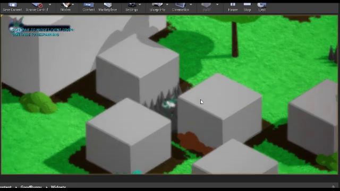
Task: Open the Modes toolbar button
Action: coord(66,7)
